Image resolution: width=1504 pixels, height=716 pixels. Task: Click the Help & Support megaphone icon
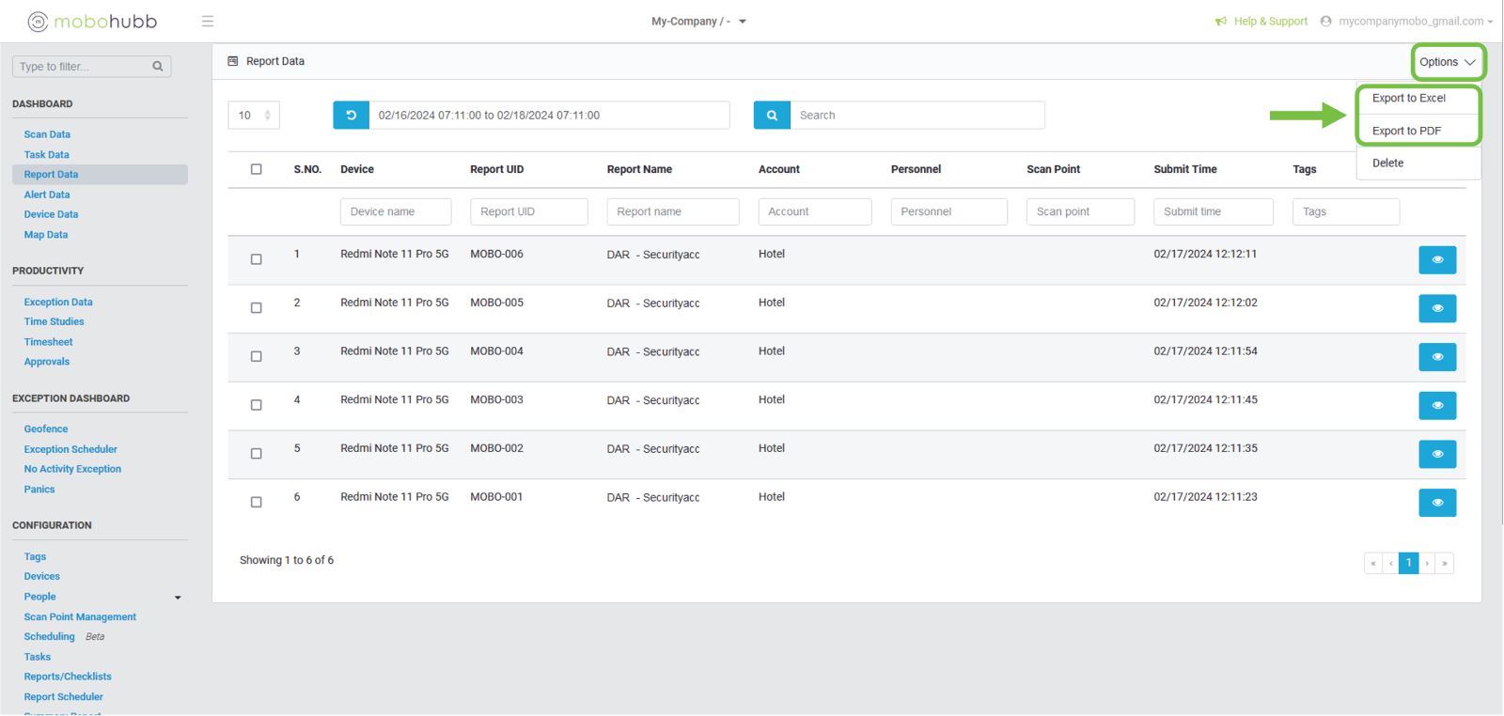1220,22
